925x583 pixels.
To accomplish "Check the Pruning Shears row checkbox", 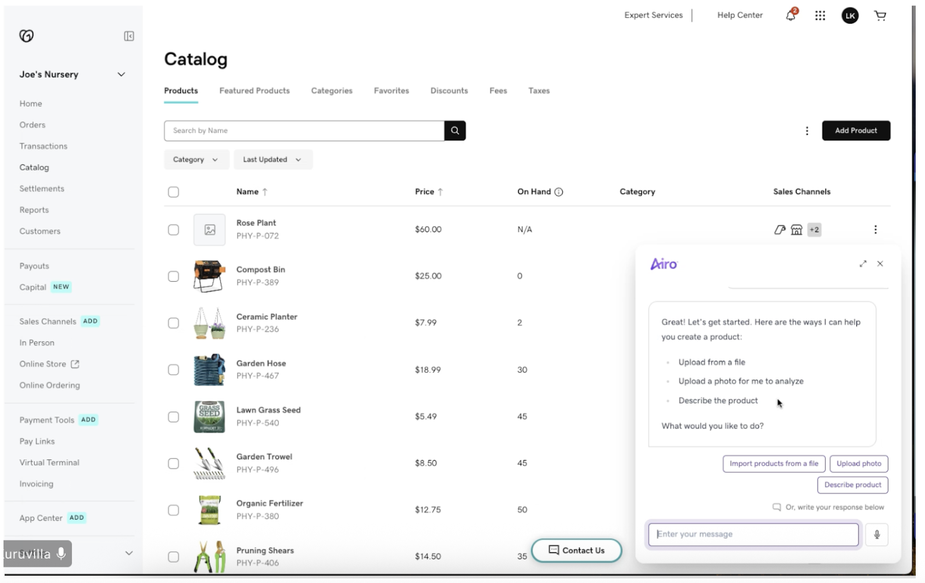I will [173, 557].
